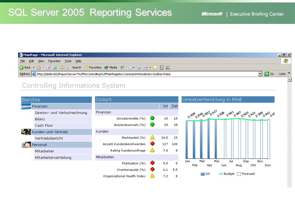Open the Back button history dropdown arrow
Screen dimensions: 295x221
pyautogui.click(x=34, y=68)
